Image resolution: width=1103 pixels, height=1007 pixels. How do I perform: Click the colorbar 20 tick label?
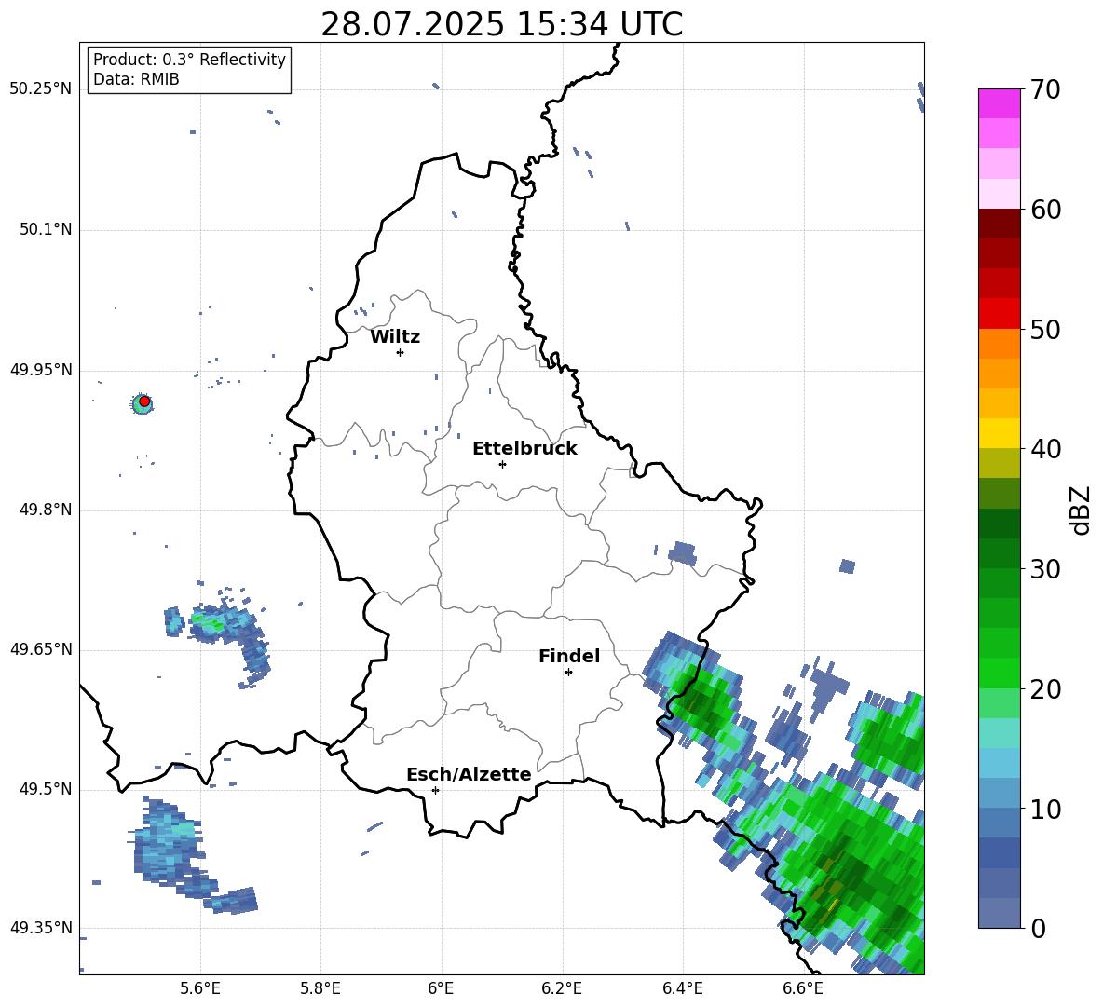click(1045, 689)
